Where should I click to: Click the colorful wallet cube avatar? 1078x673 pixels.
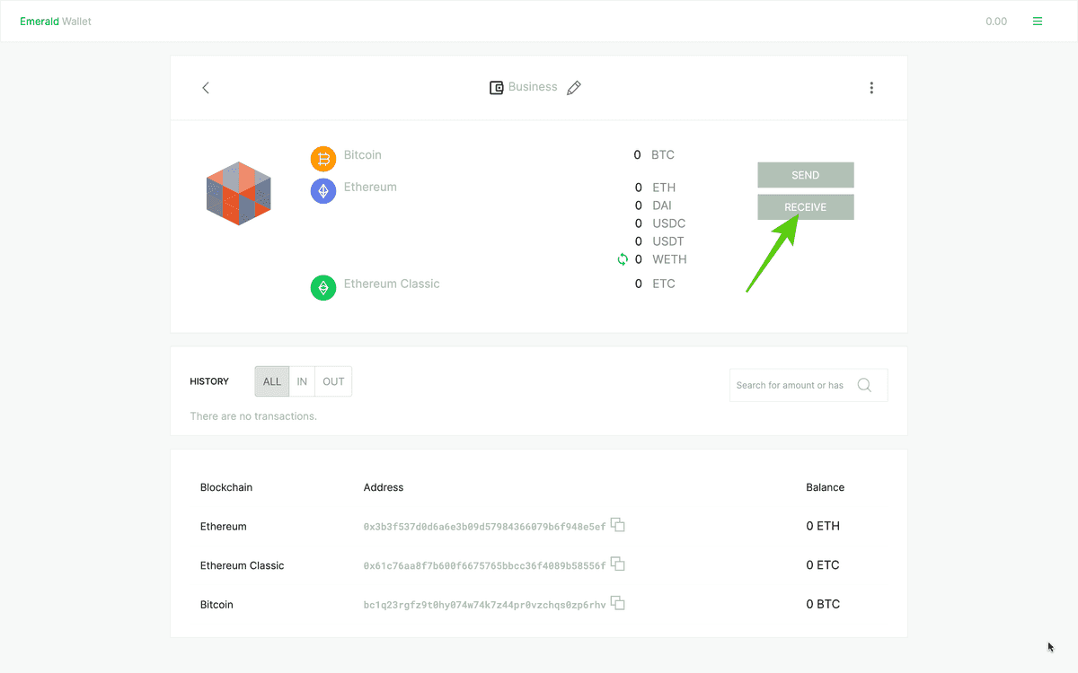click(239, 193)
